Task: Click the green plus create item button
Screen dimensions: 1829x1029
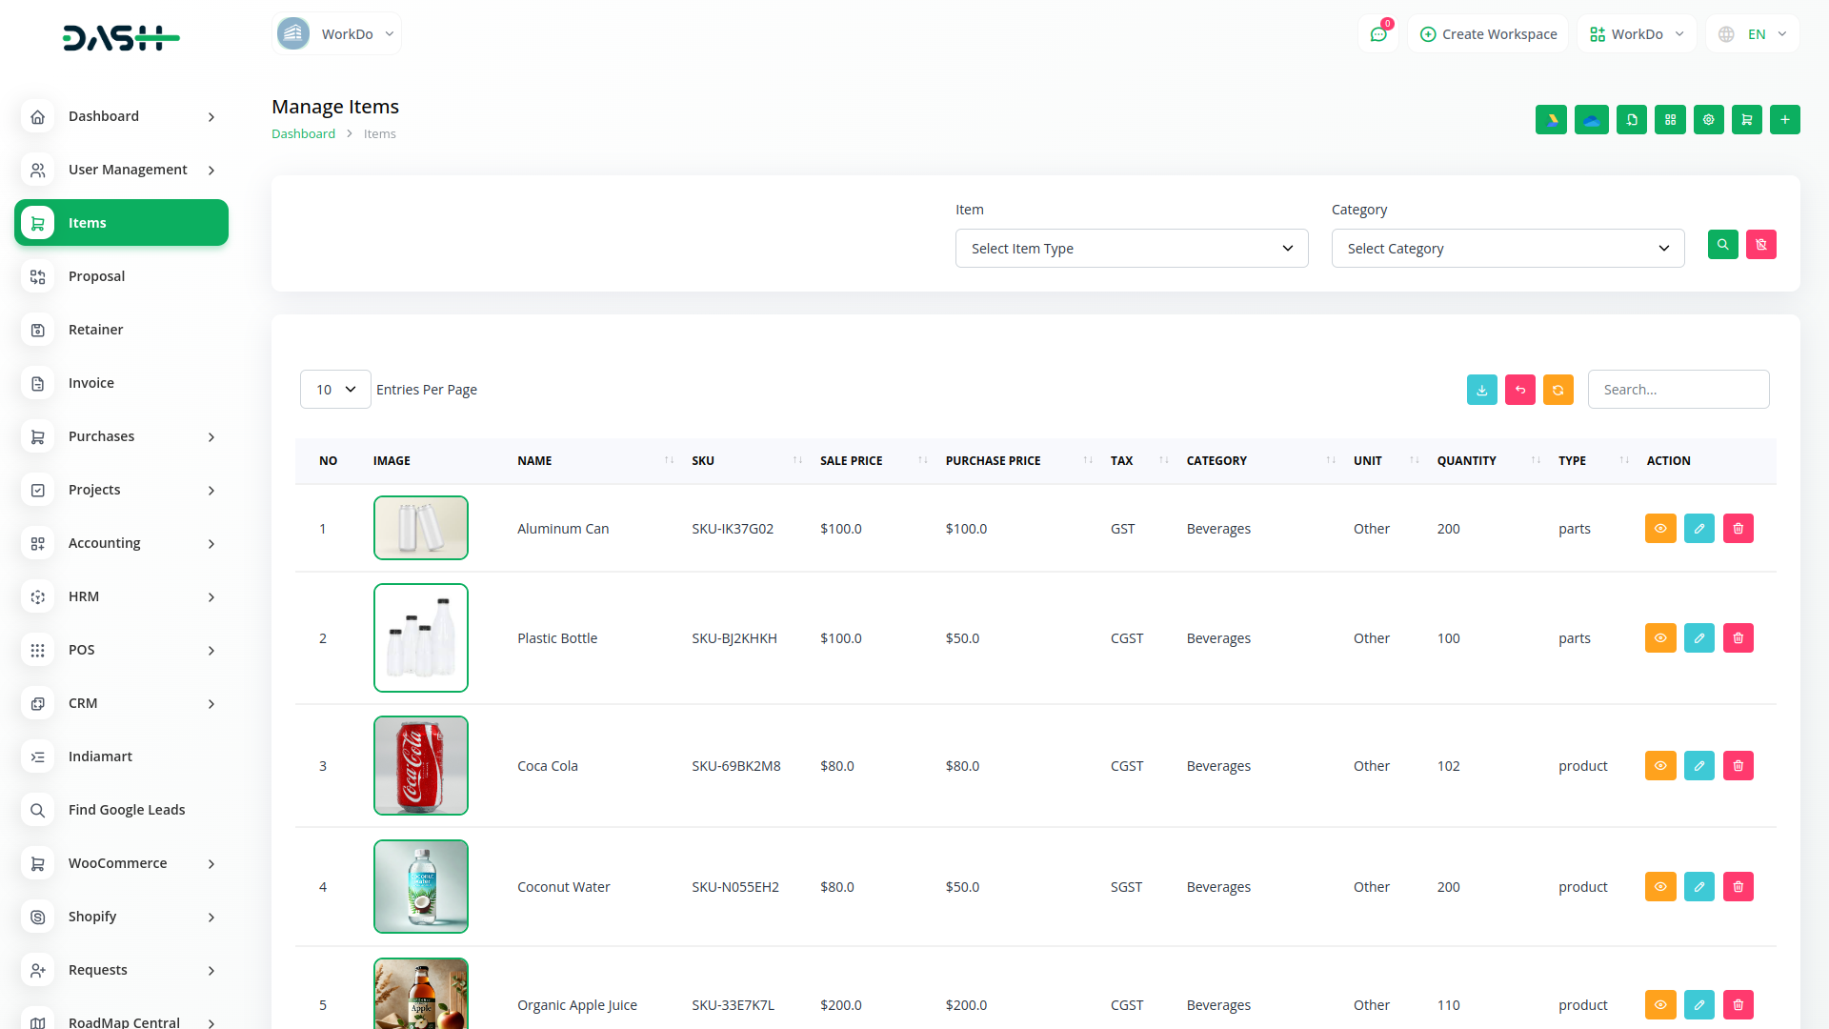Action: click(1784, 120)
